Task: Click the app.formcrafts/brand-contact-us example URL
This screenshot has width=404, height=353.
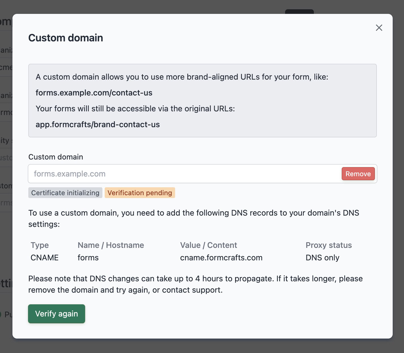Action: click(98, 124)
